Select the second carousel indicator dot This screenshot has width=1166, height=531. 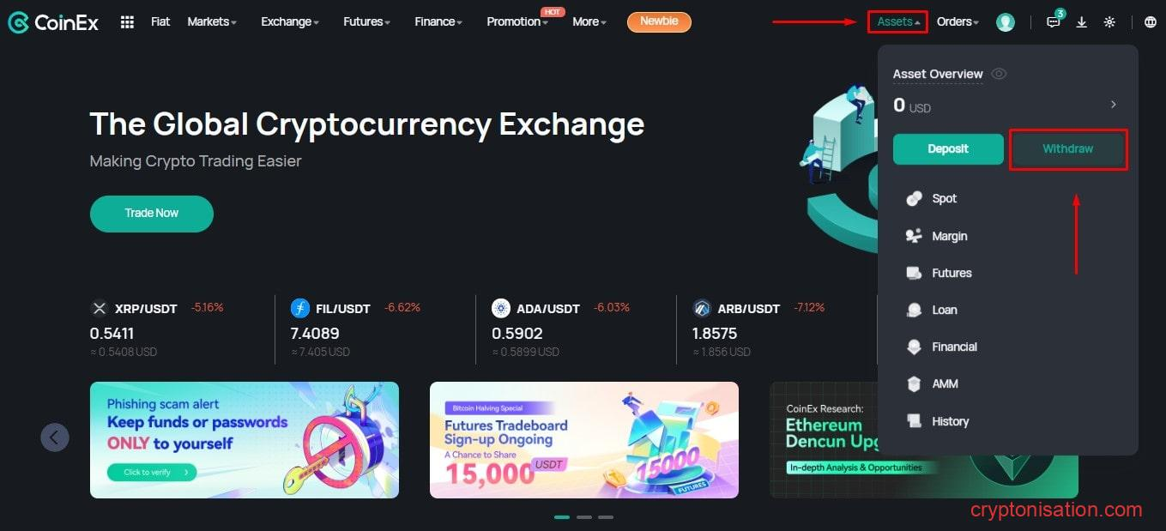583,517
